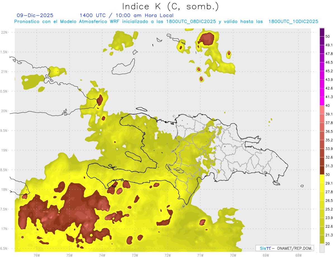Click the '30' value on the color scale
Screen dimensions: 335x259
click(328, 175)
